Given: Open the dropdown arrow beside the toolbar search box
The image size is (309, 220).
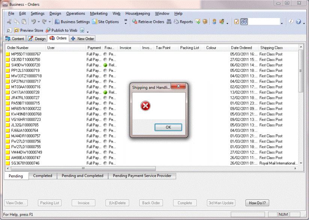Looking at the screenshot, I should [x=282, y=22].
